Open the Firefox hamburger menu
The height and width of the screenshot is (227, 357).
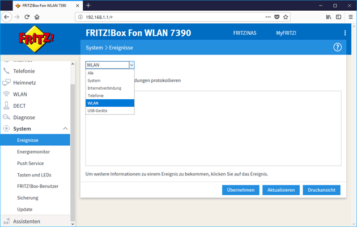click(x=351, y=17)
